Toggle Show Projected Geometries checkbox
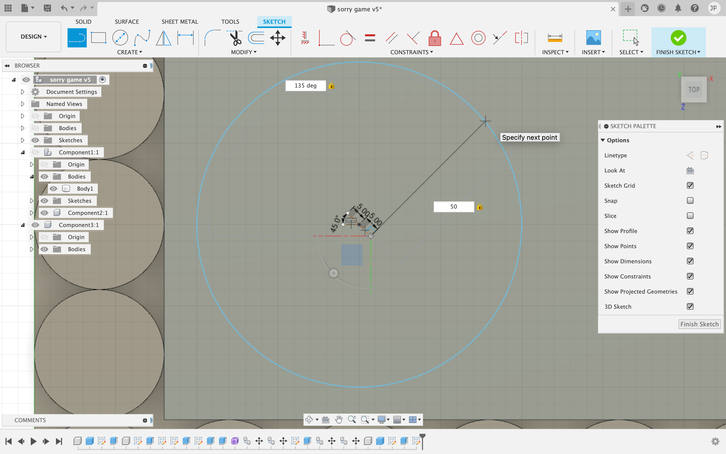Image resolution: width=726 pixels, height=454 pixels. click(690, 291)
